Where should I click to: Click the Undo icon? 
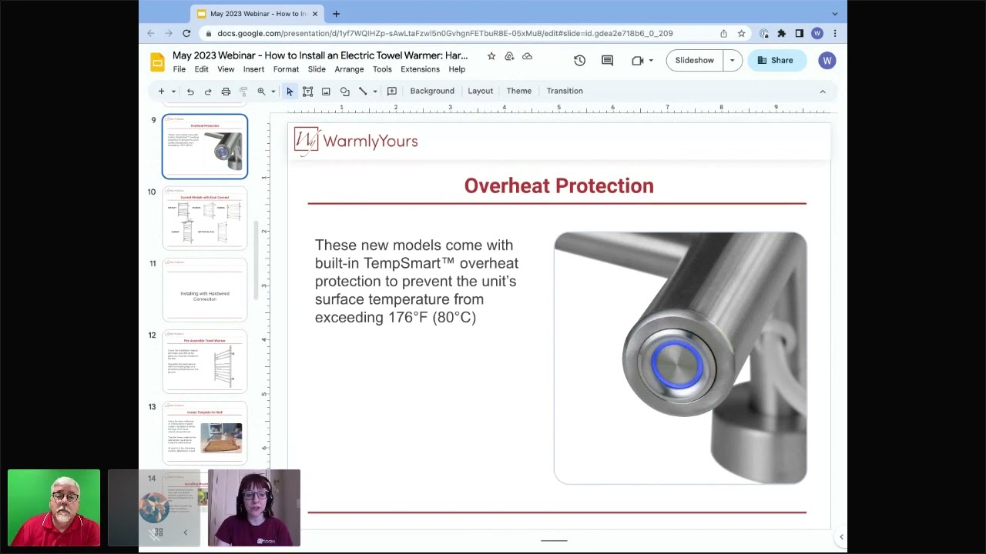pos(190,91)
